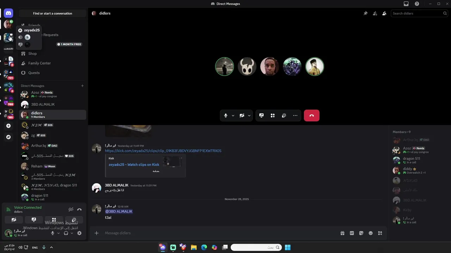Viewport: 451px width, 253px height.
Task: Open the sticker picker
Action: point(361,233)
